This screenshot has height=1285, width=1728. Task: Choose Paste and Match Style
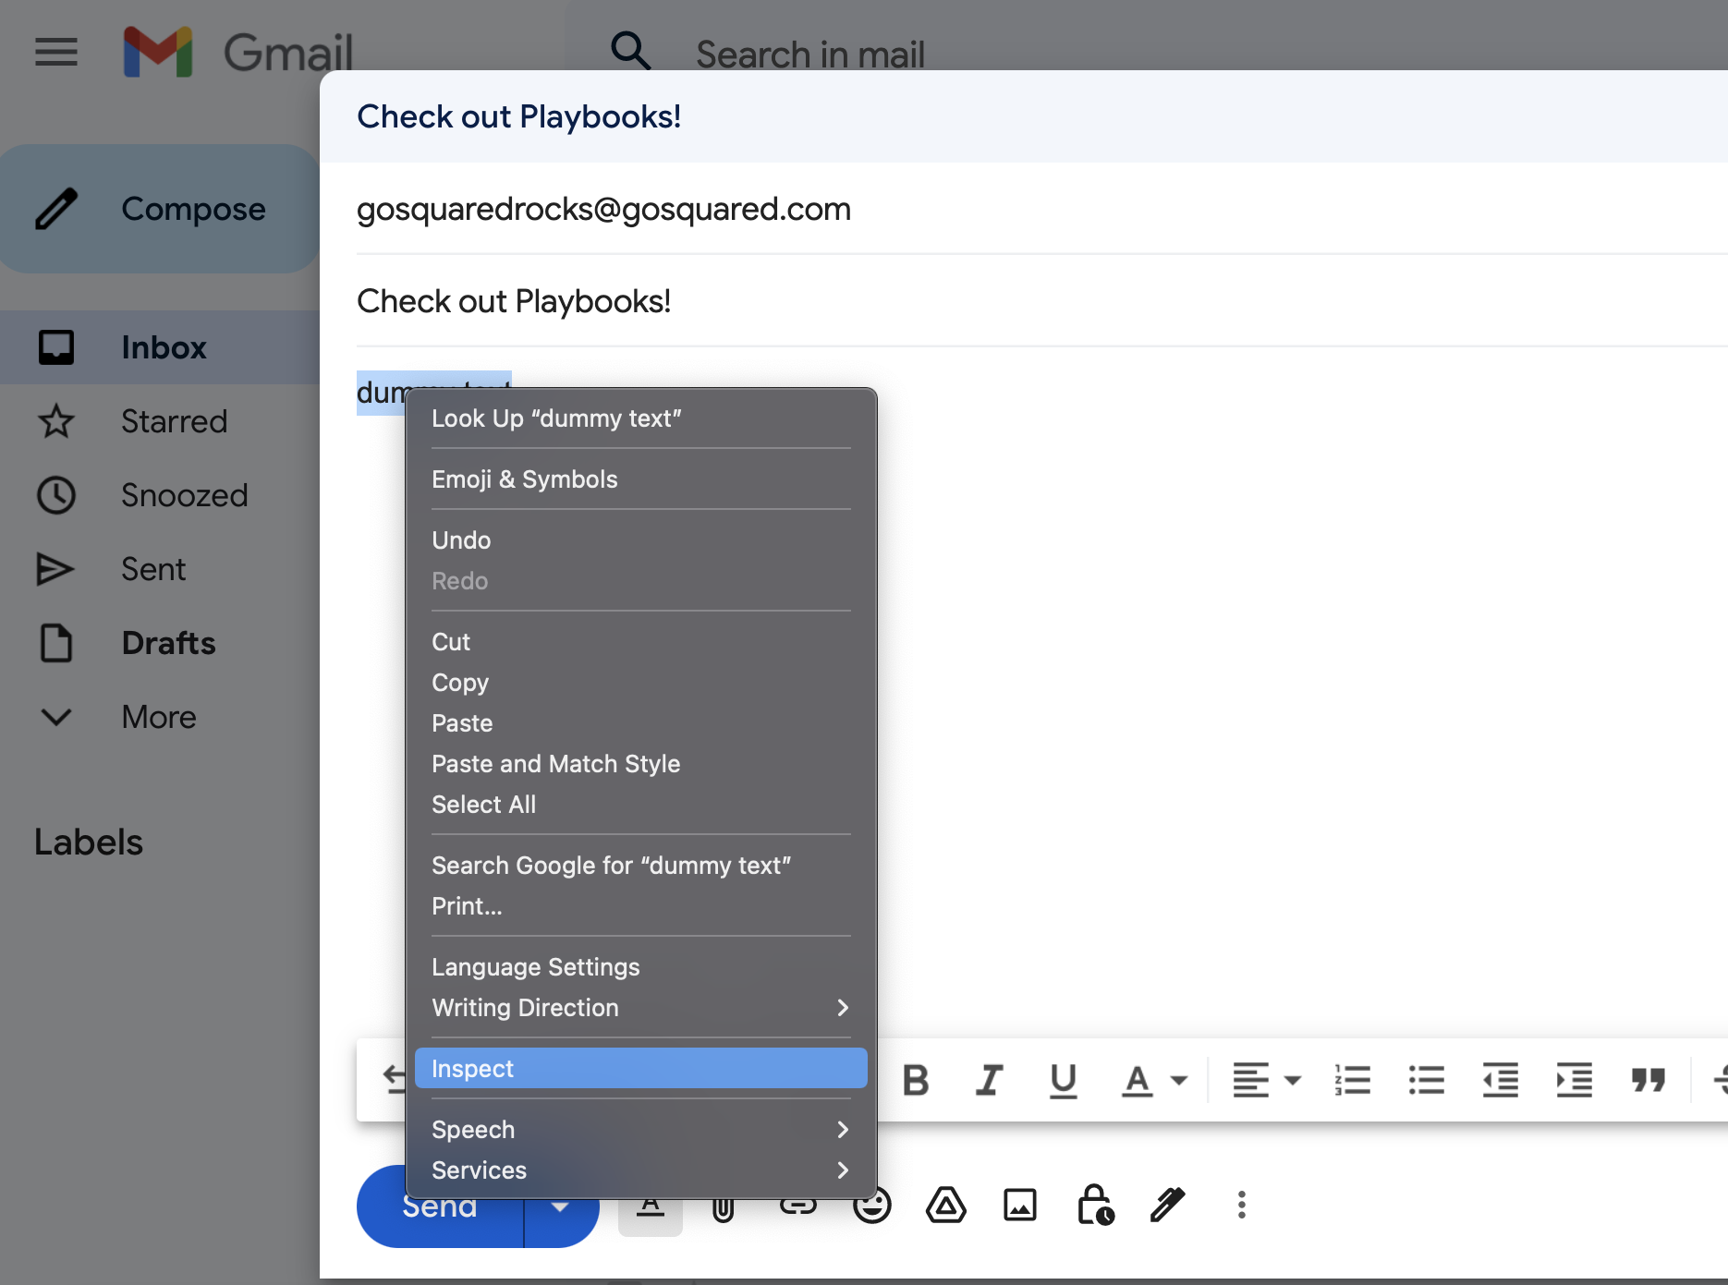tap(641, 764)
